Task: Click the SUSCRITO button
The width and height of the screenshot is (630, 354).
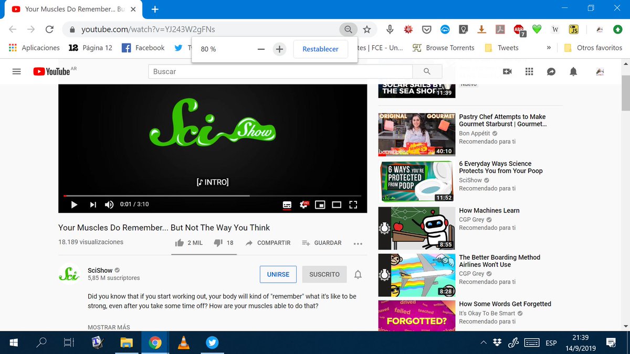Action: coord(324,274)
